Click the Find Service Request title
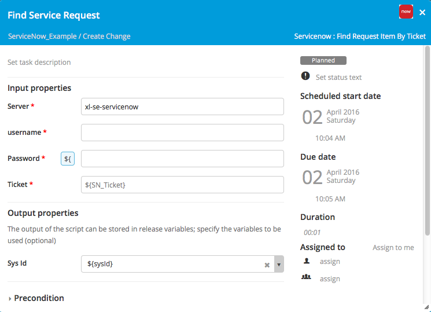This screenshot has height=312, width=431. pos(54,15)
